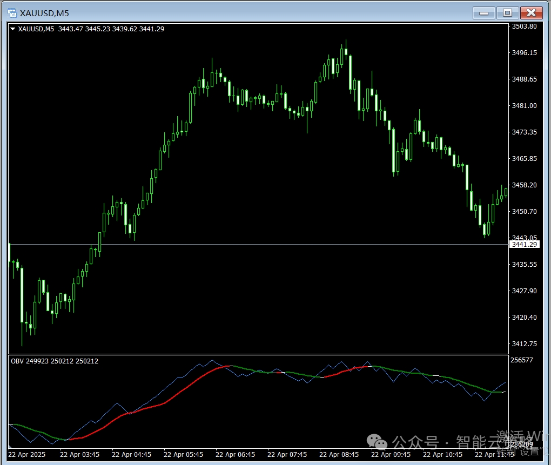Click the 22 Apr 03:45 time label
Image resolution: width=551 pixels, height=465 pixels.
[x=80, y=454]
